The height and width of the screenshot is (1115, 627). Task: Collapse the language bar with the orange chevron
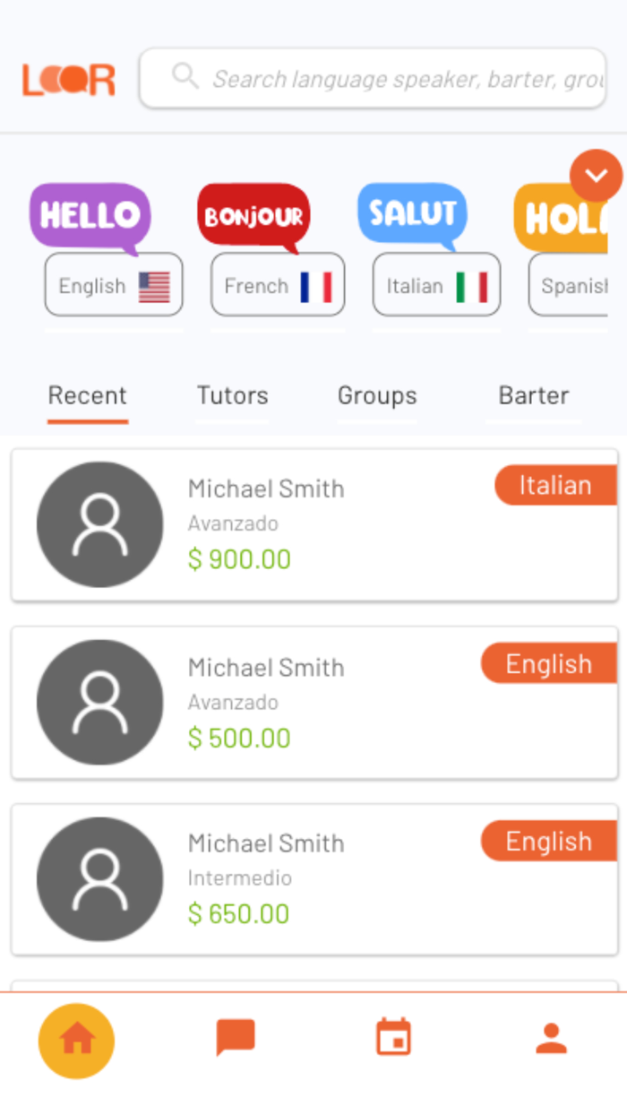tap(597, 175)
